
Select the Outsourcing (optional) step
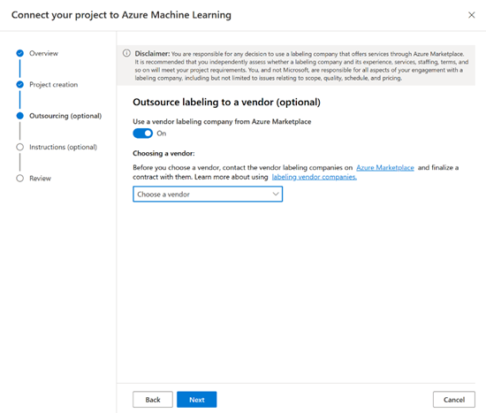click(65, 116)
